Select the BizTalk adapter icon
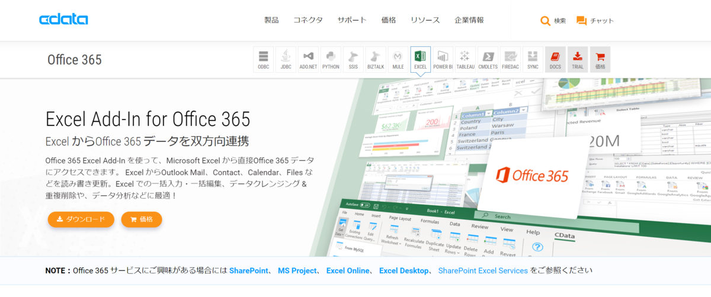Image resolution: width=711 pixels, height=297 pixels. [x=376, y=60]
